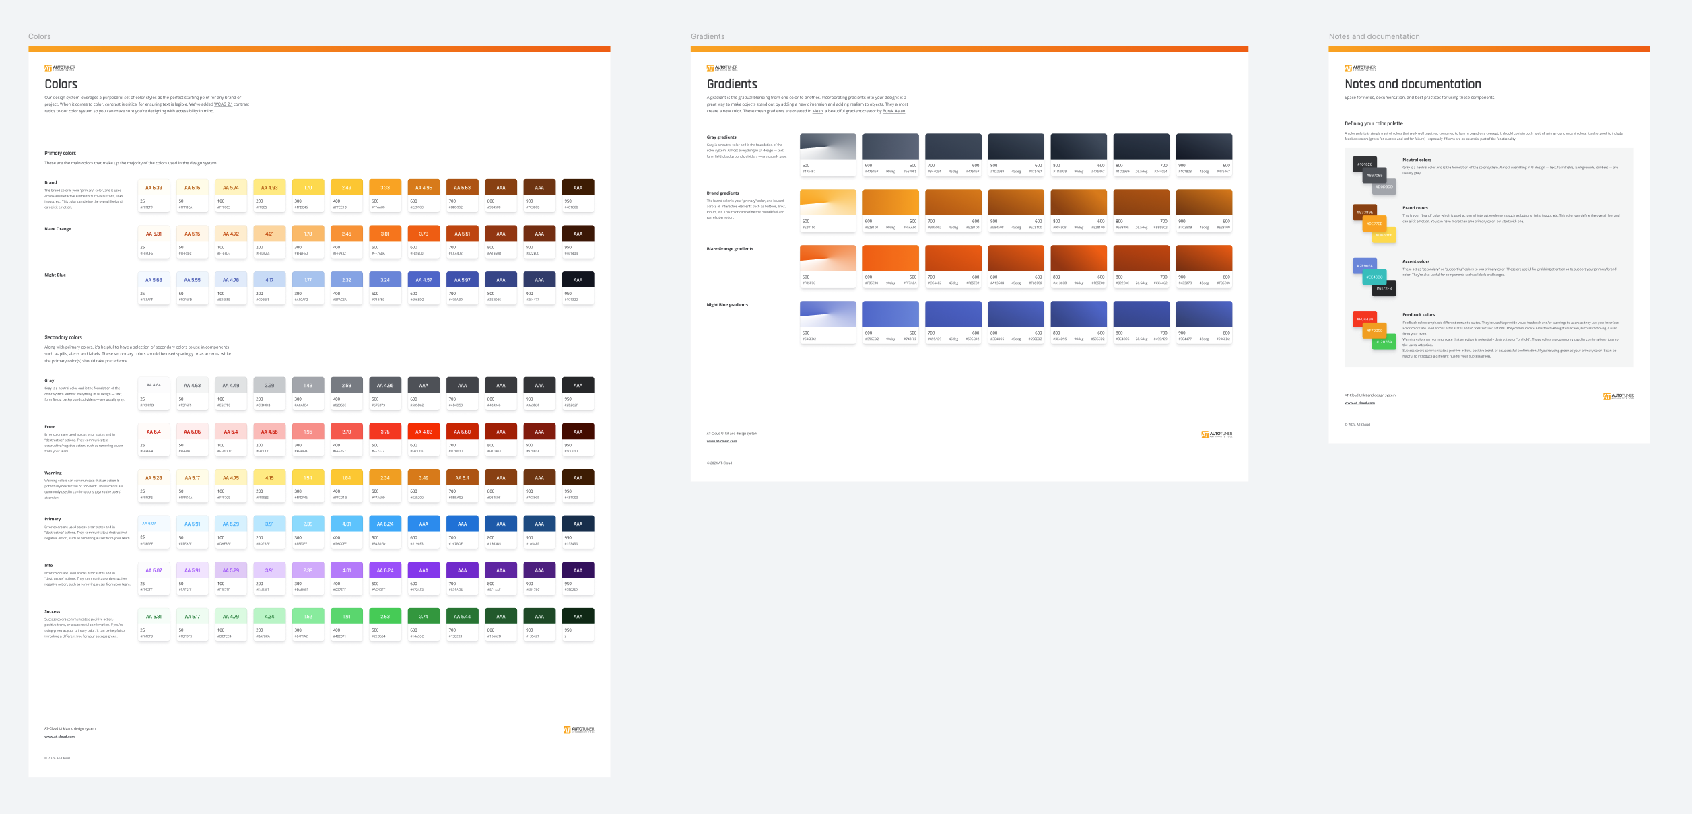1692x814 pixels.
Task: Select the 'Blaze Orange gradients' row label
Action: tap(730, 249)
